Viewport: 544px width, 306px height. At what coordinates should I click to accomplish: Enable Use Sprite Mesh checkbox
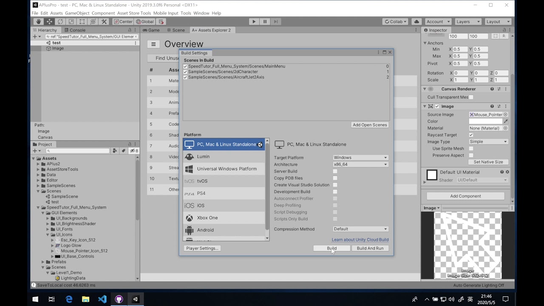click(x=471, y=149)
